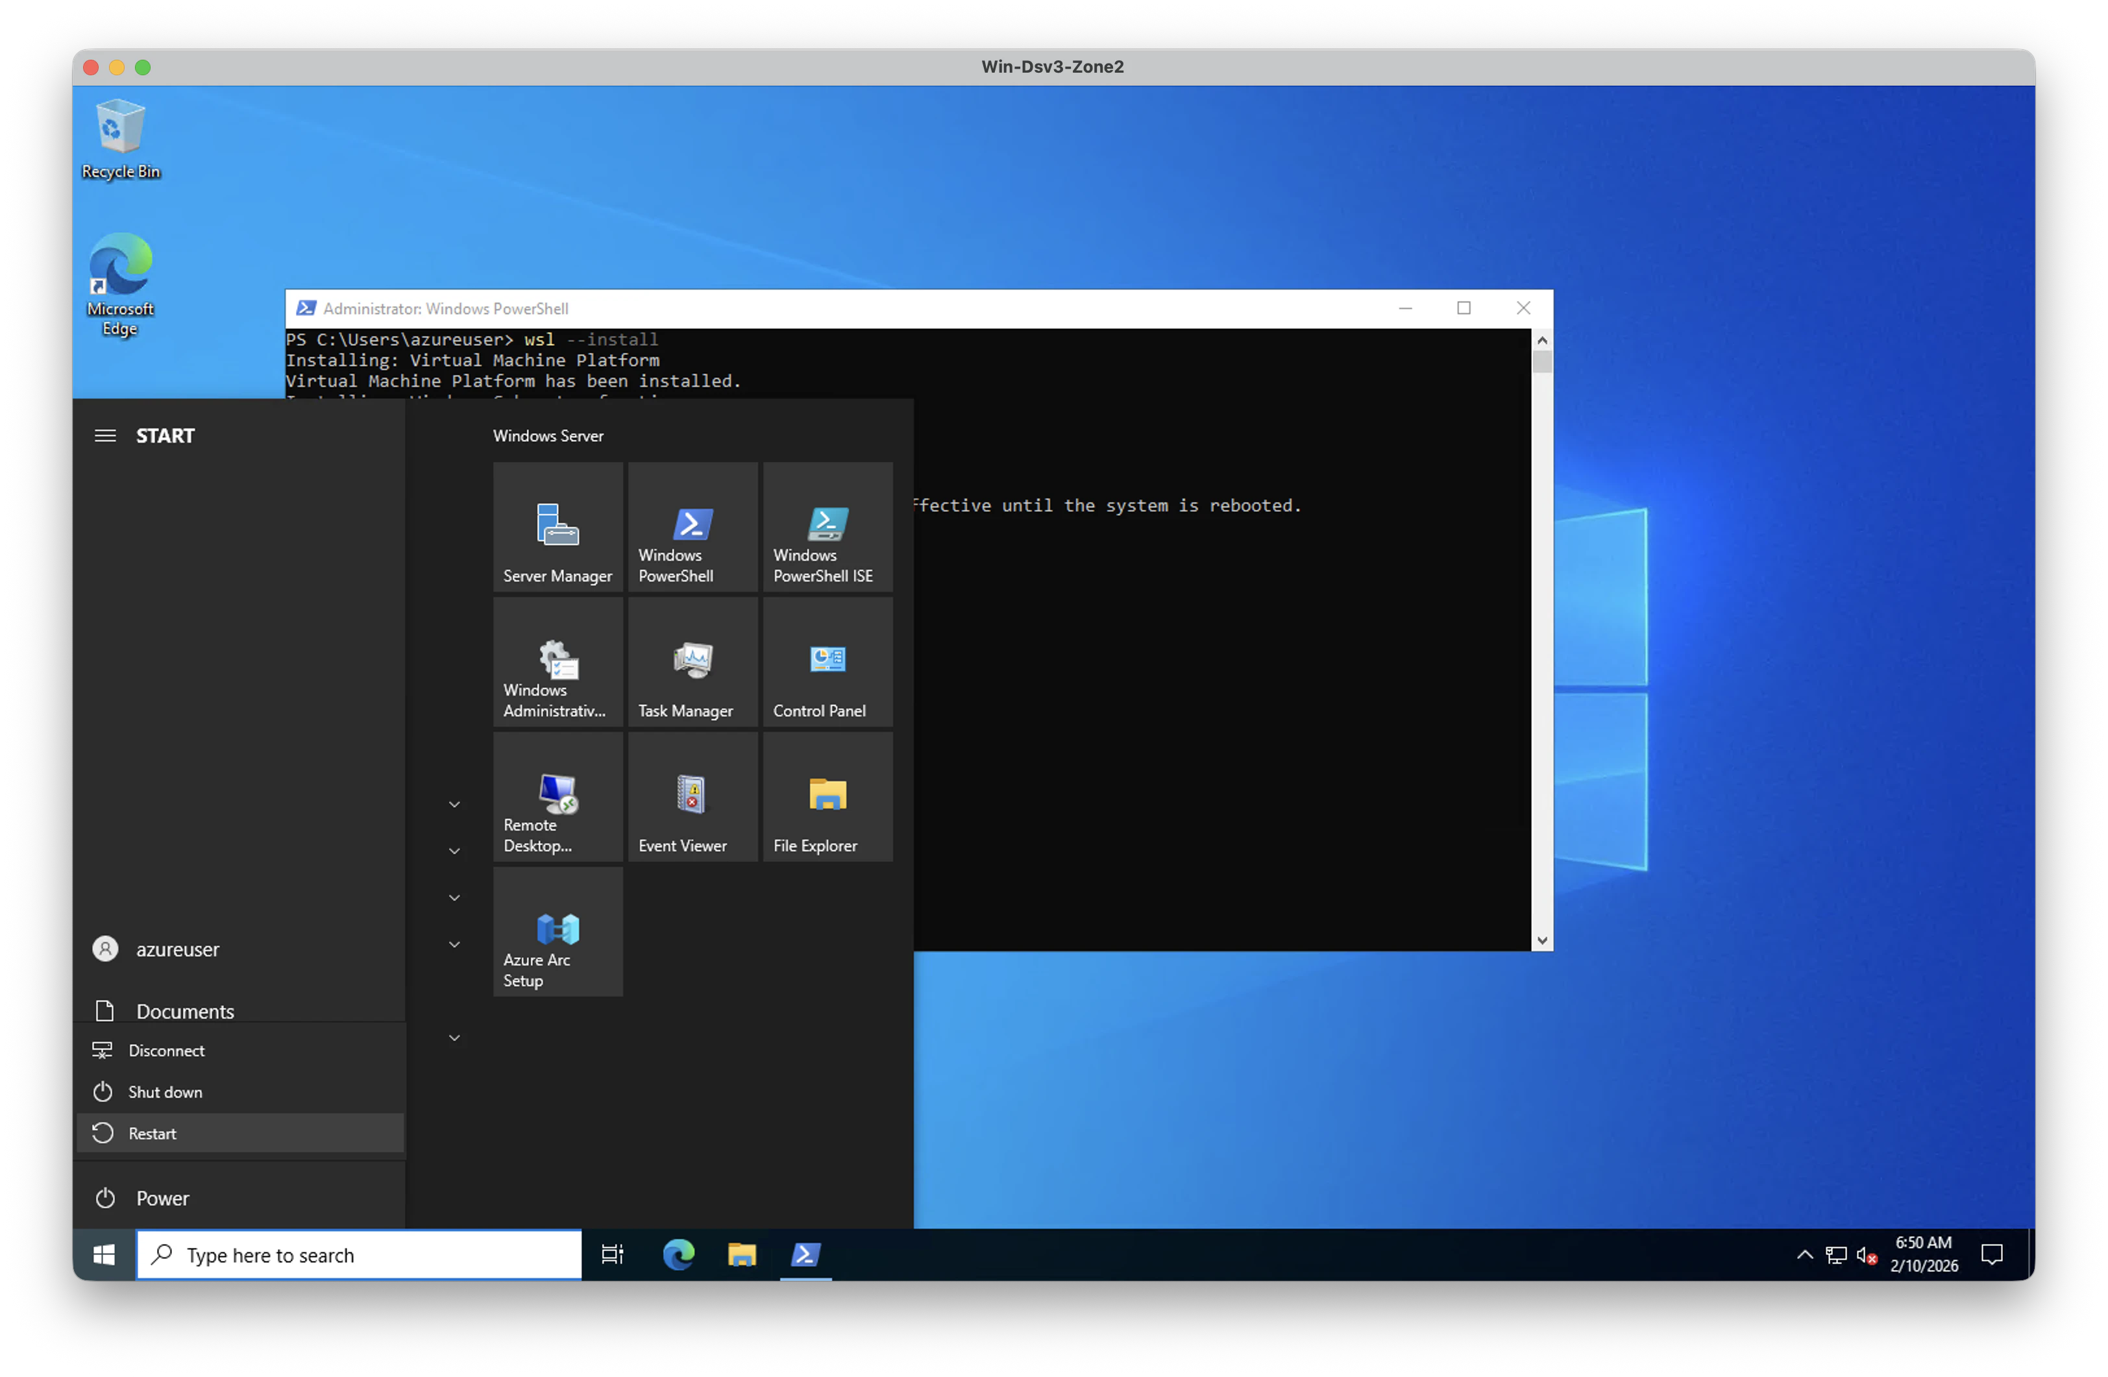This screenshot has width=2108, height=1377.
Task: Expand the lowest app list chevron
Action: [454, 1038]
